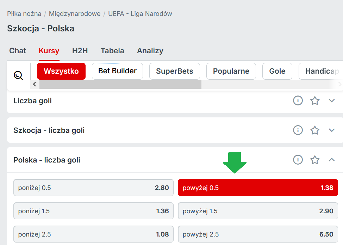Choose poniżej 1.5 odds at 1.36
This screenshot has width=343, height=245.
[93, 211]
